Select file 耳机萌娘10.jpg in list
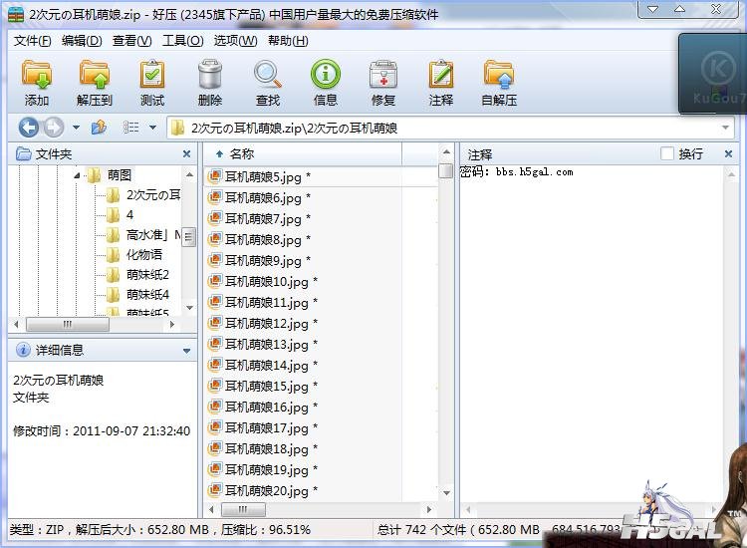 pos(264,282)
